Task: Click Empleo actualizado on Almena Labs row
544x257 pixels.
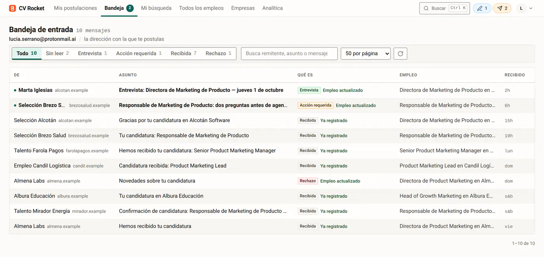Action: tap(340, 181)
